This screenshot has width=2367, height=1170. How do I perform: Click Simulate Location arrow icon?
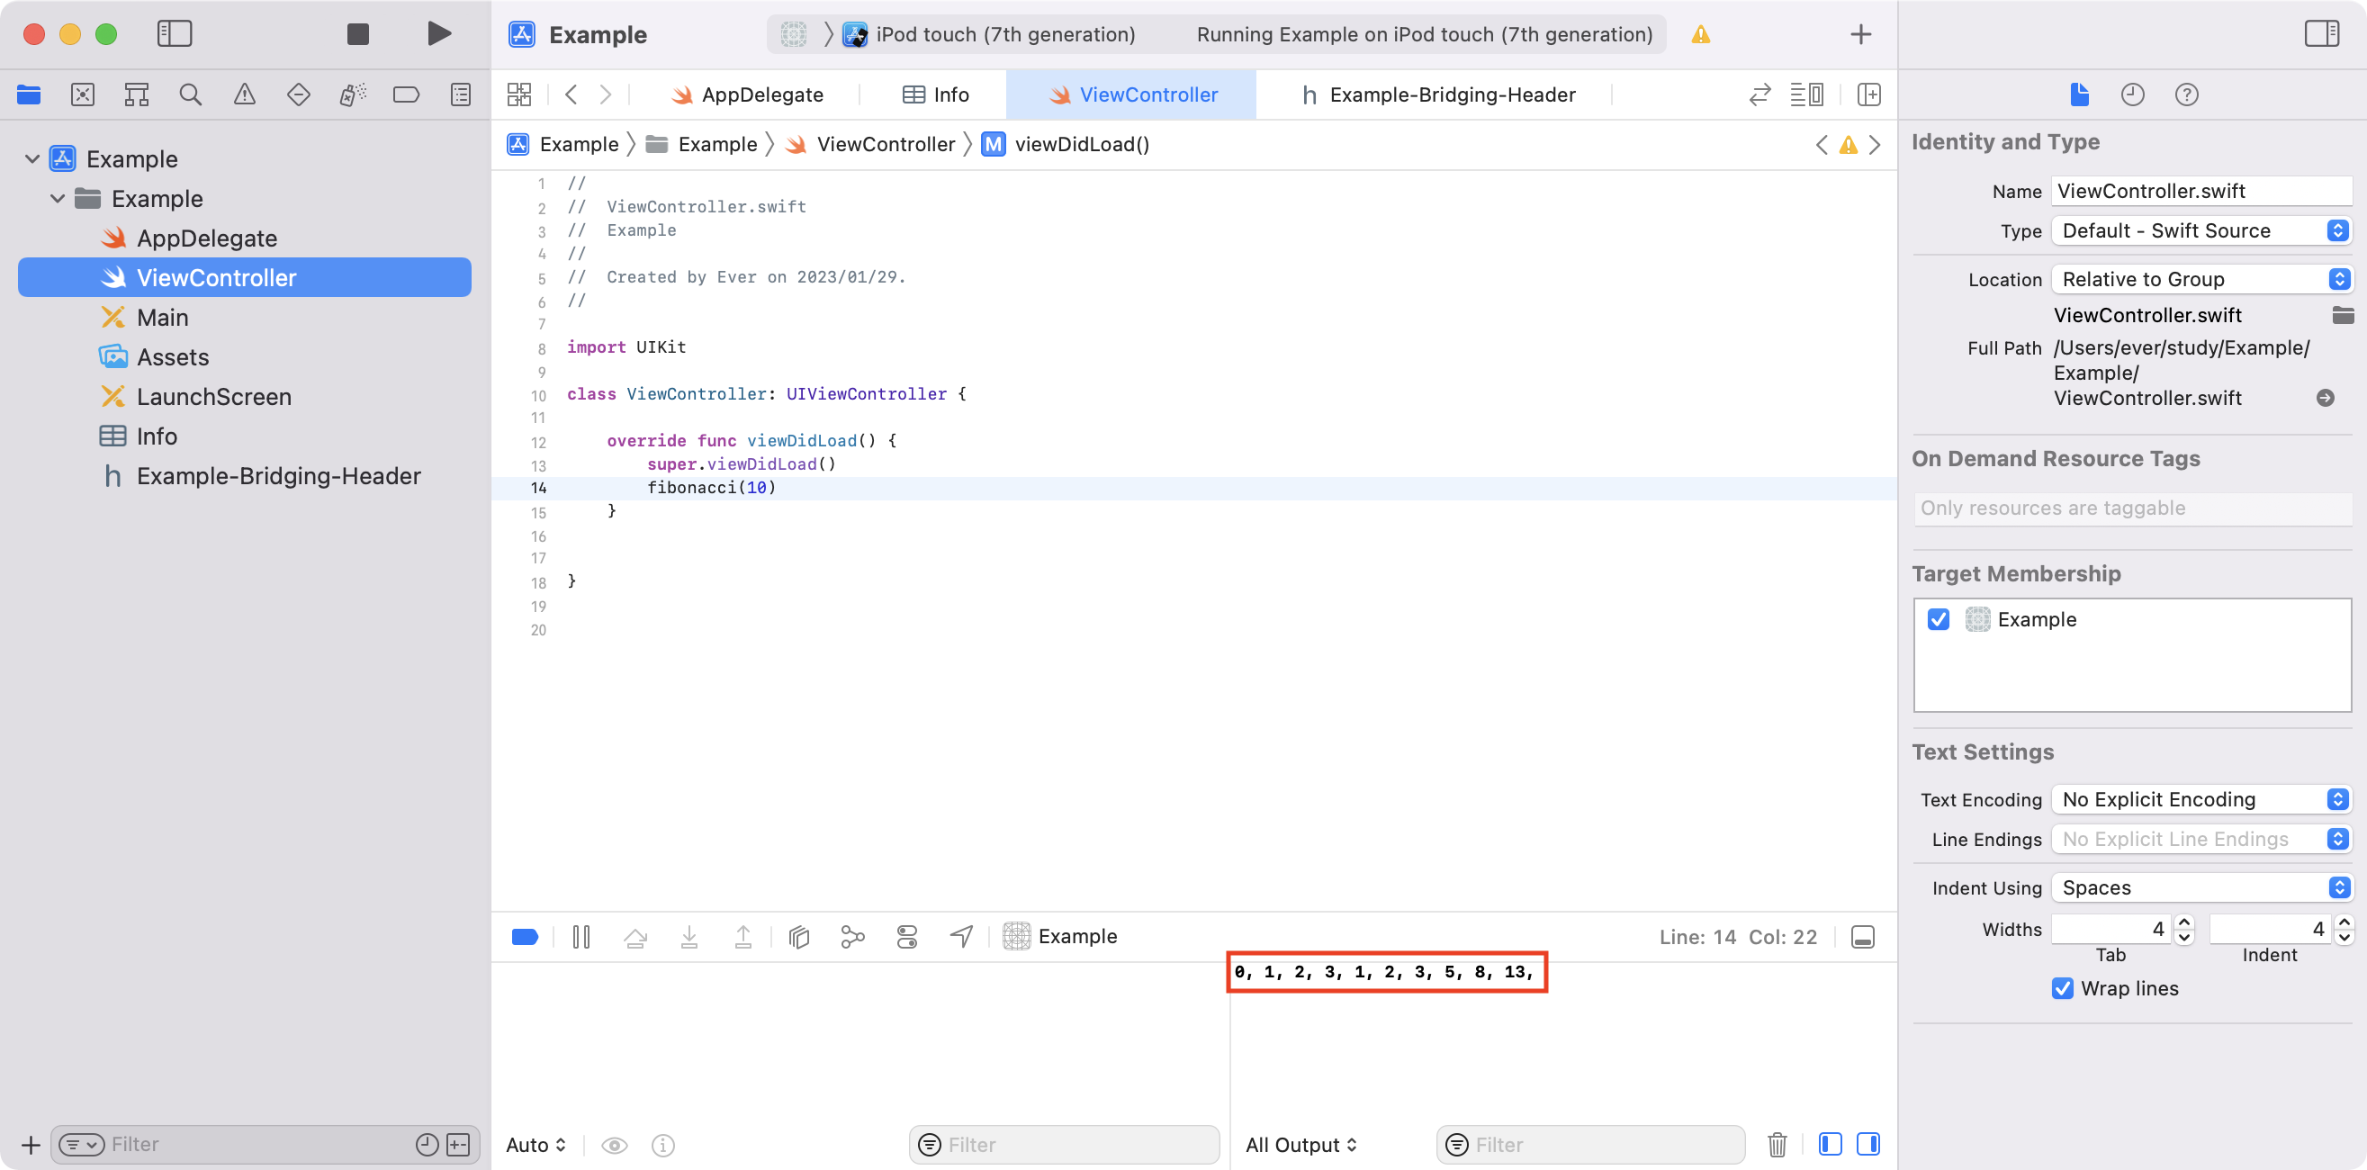pyautogui.click(x=961, y=937)
